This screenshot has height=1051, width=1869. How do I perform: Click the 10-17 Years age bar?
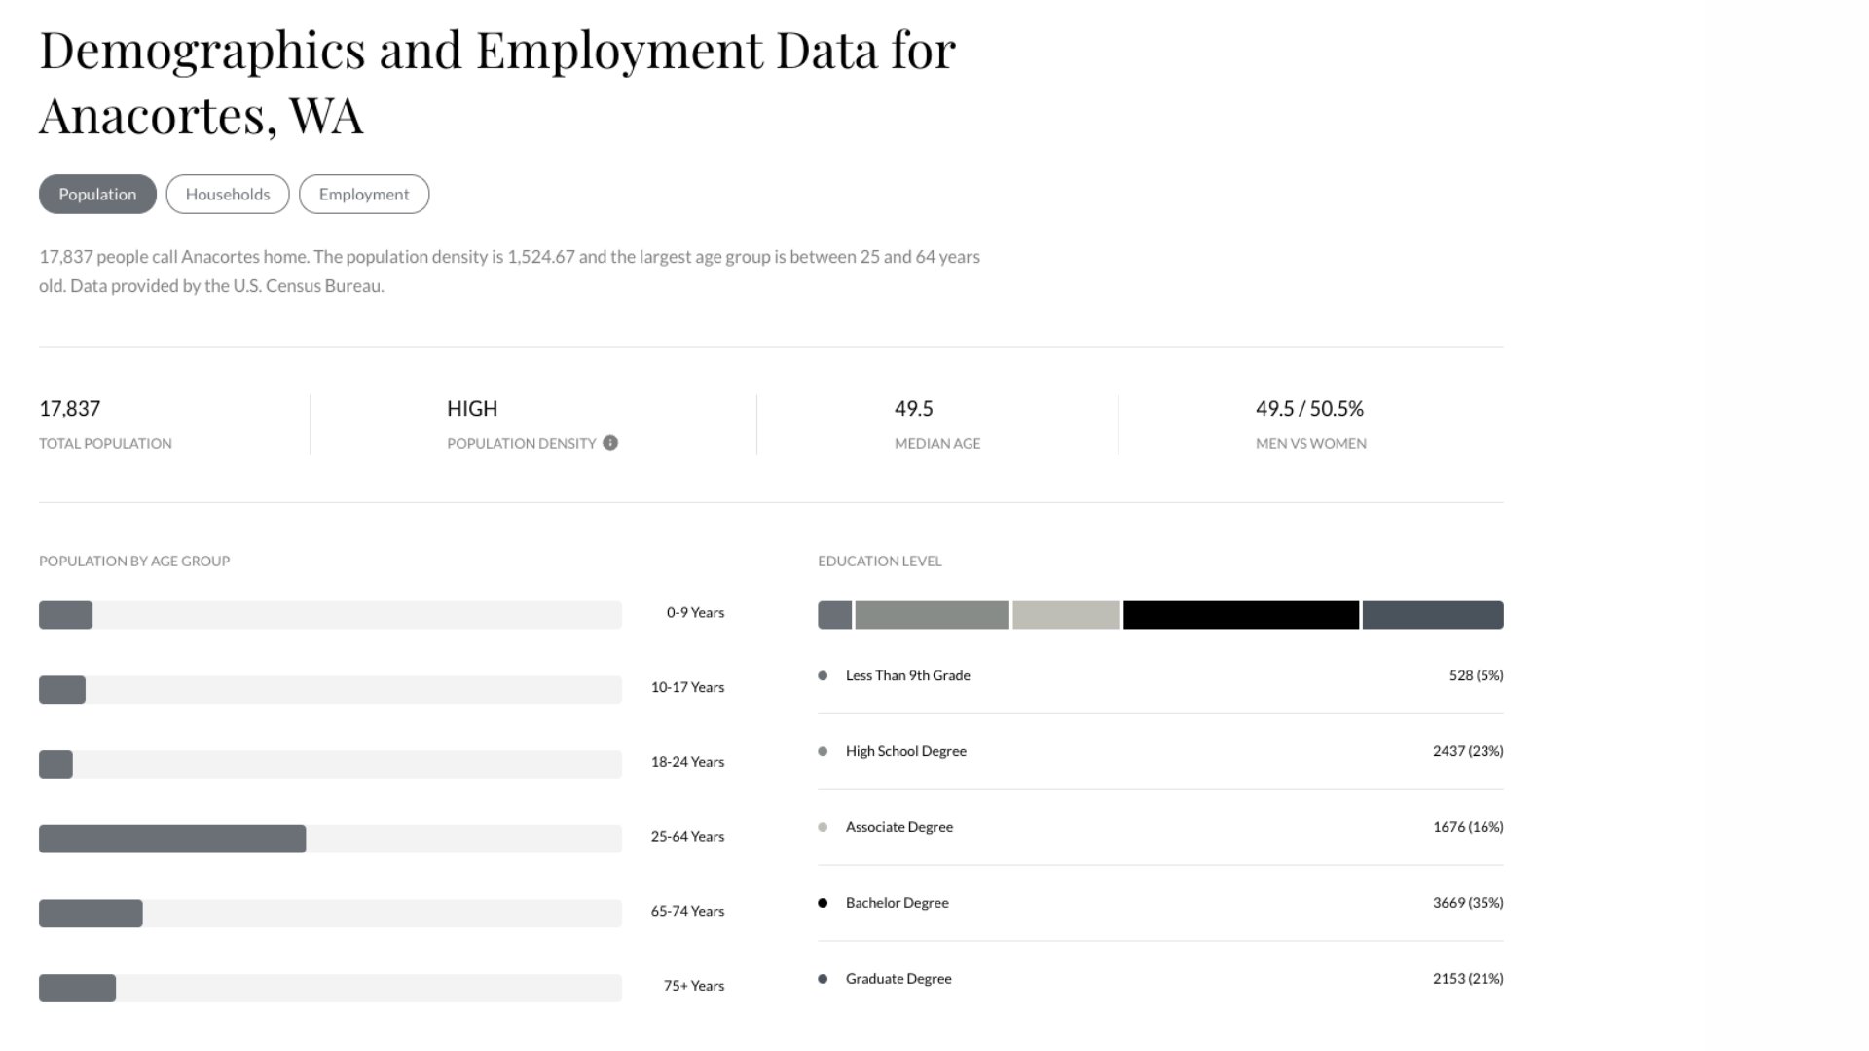pyautogui.click(x=62, y=690)
